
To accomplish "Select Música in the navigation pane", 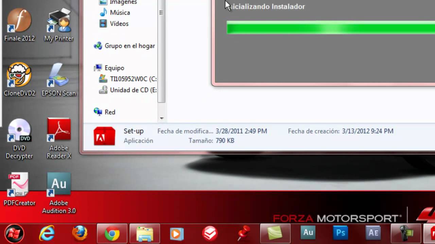I will tap(115, 13).
